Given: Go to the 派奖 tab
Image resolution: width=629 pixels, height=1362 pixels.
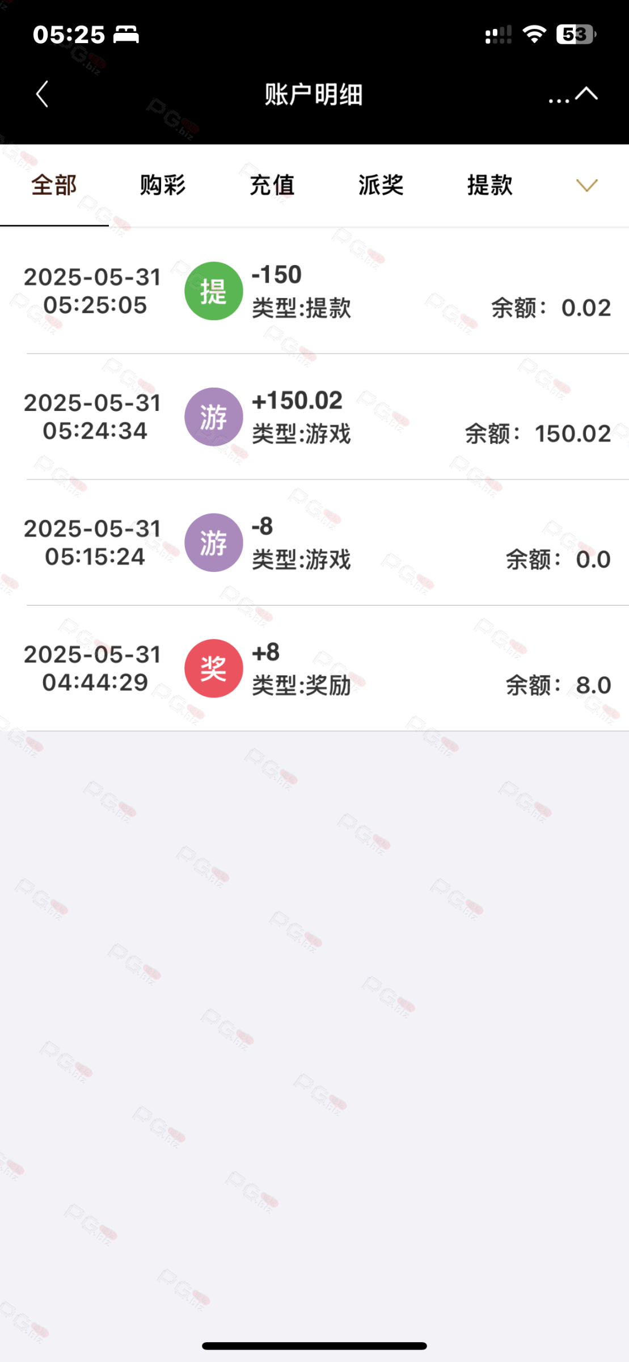Looking at the screenshot, I should (381, 185).
